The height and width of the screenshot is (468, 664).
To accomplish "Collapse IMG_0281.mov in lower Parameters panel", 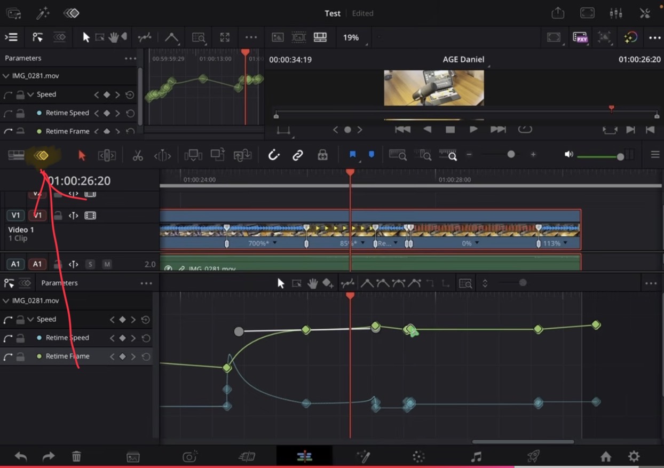I will [x=6, y=301].
